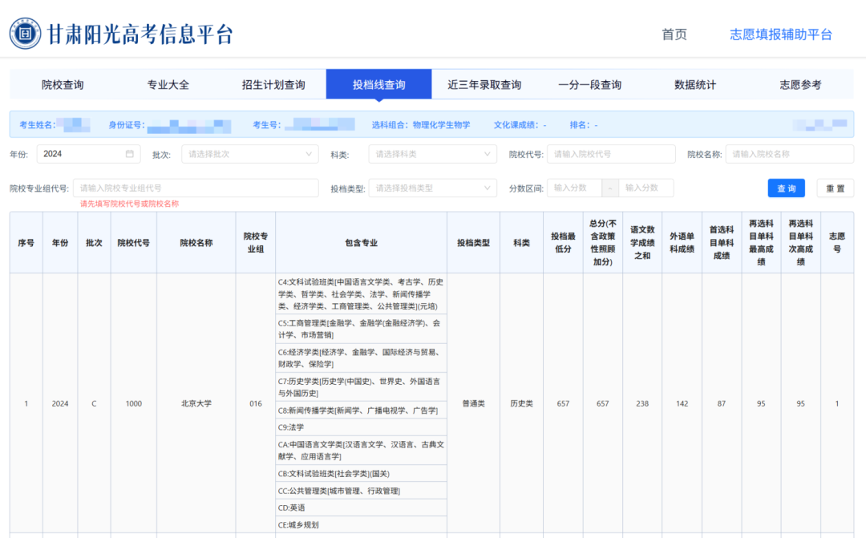Open the 科类 selection dropdown
The width and height of the screenshot is (866, 538).
click(431, 153)
